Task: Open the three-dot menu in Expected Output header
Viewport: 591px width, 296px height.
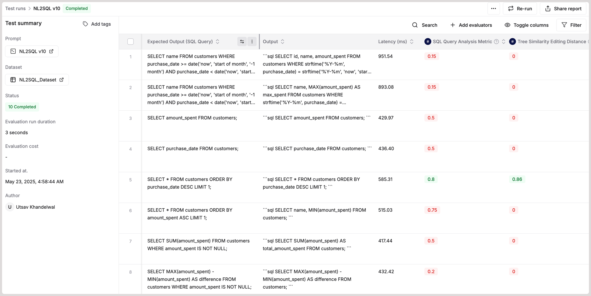Action: [252, 42]
